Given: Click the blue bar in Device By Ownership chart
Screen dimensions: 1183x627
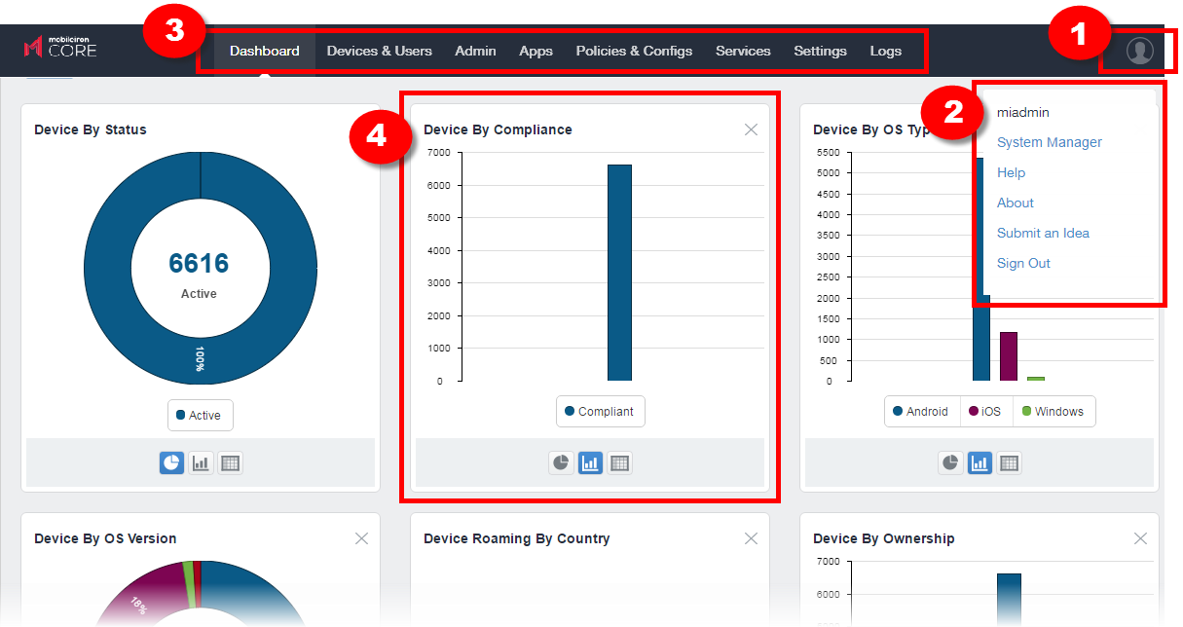Looking at the screenshot, I should click(1009, 599).
